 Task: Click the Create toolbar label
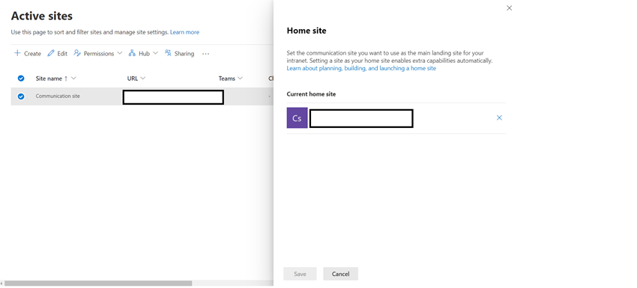[32, 54]
